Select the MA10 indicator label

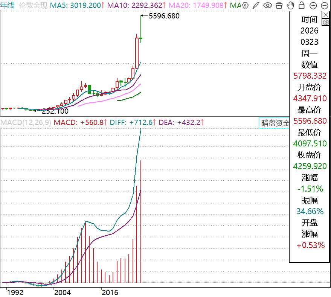click(x=137, y=5)
